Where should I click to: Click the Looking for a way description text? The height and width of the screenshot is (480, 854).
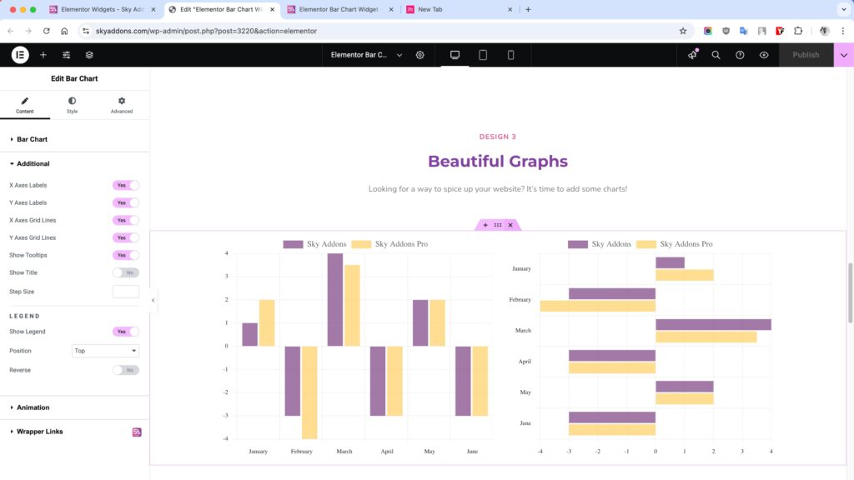click(x=498, y=189)
